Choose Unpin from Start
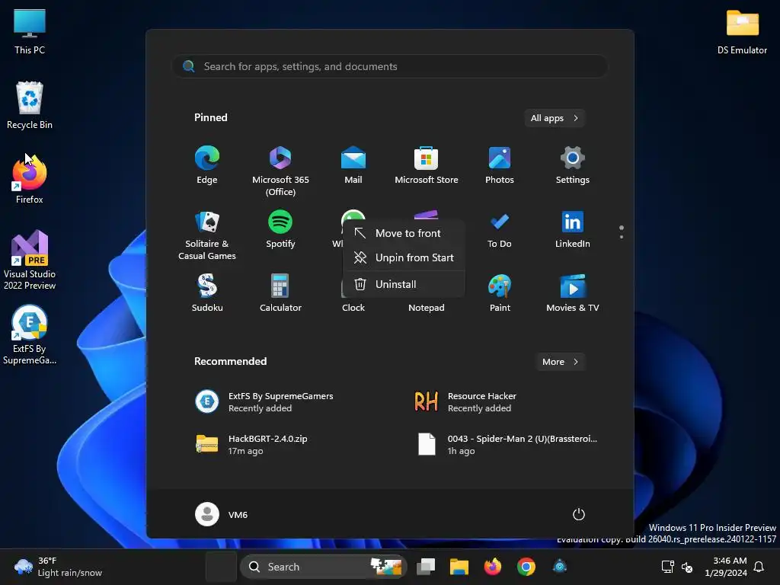 tap(404, 257)
